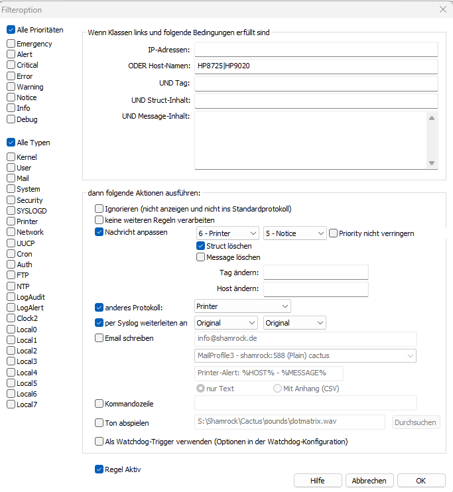Enable the Email schreiben checkbox
The image size is (453, 492).
tap(99, 338)
